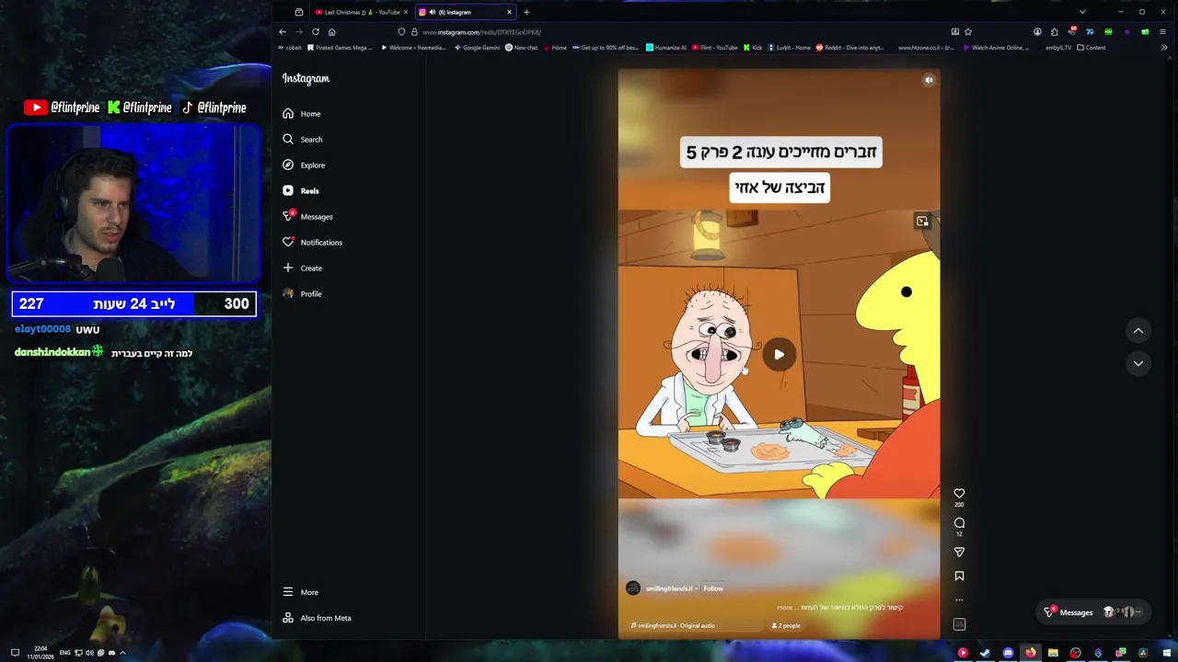
Task: Expand the caption with 'more'
Action: 784,608
